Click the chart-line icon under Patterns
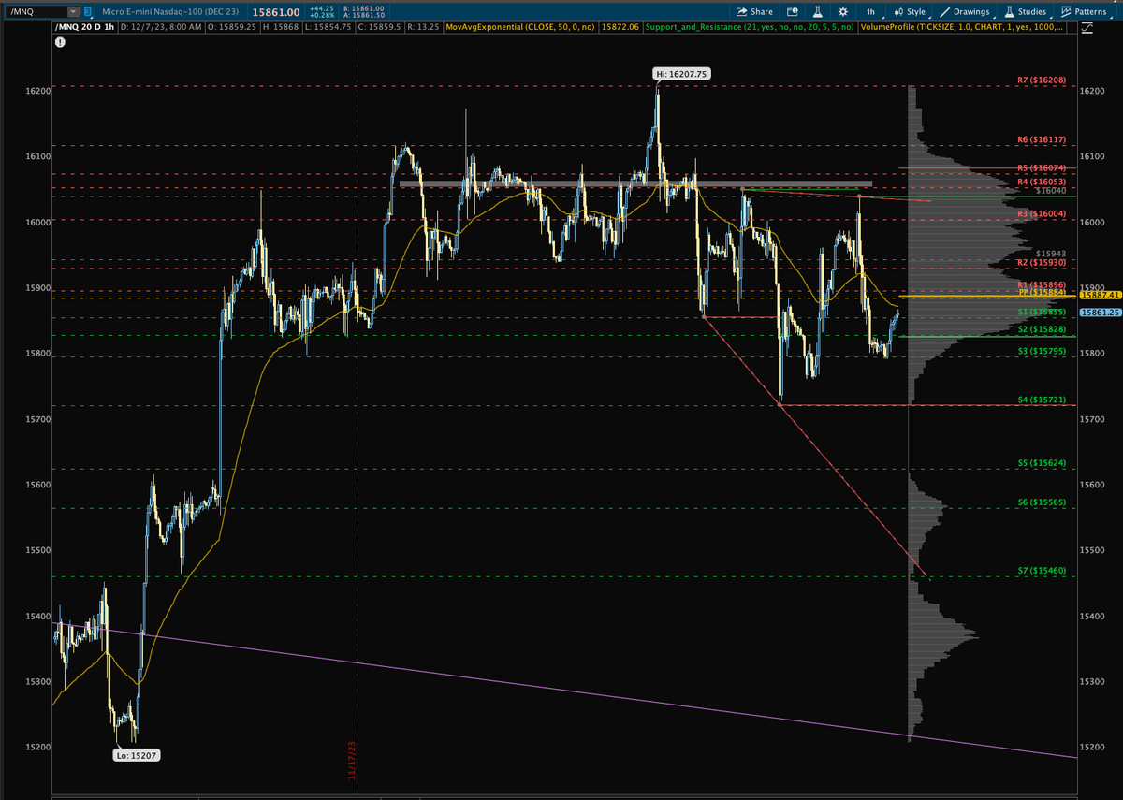 point(1085,29)
